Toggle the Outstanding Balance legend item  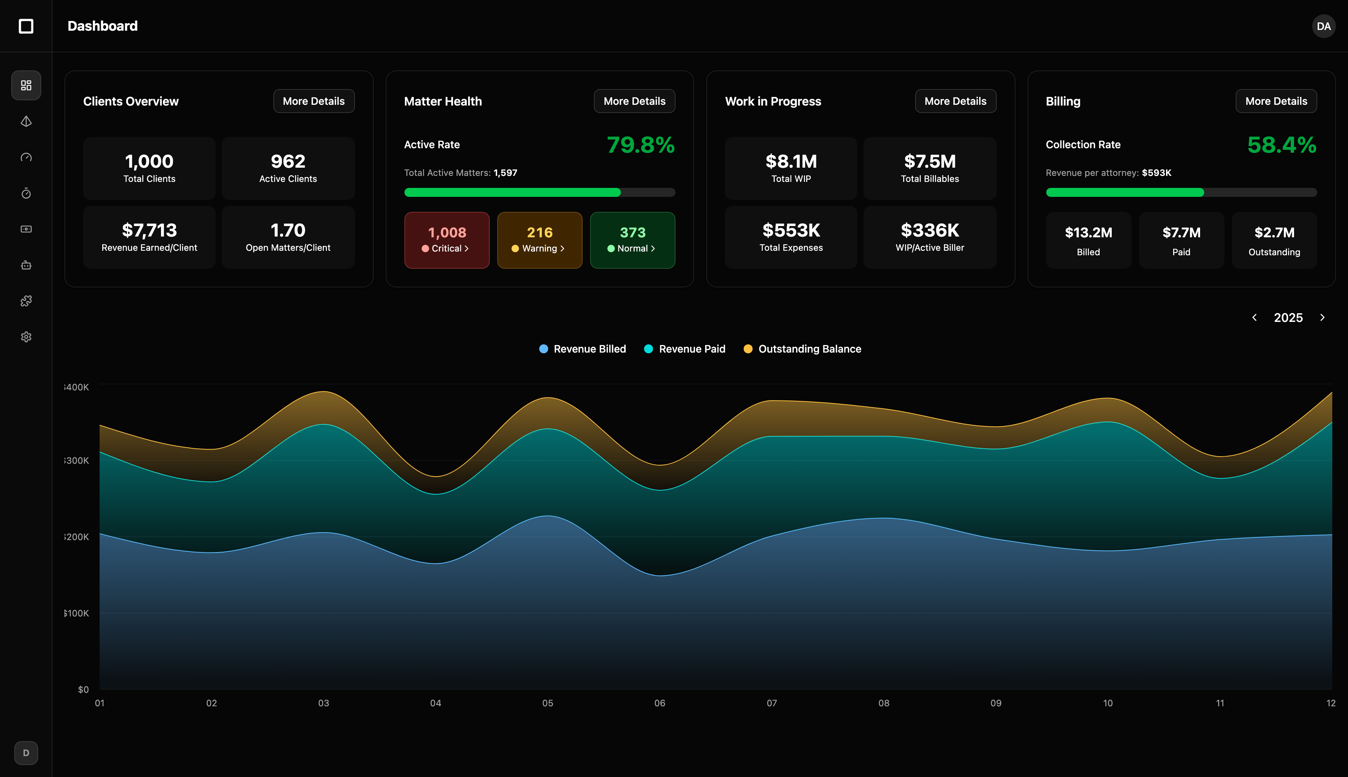802,348
